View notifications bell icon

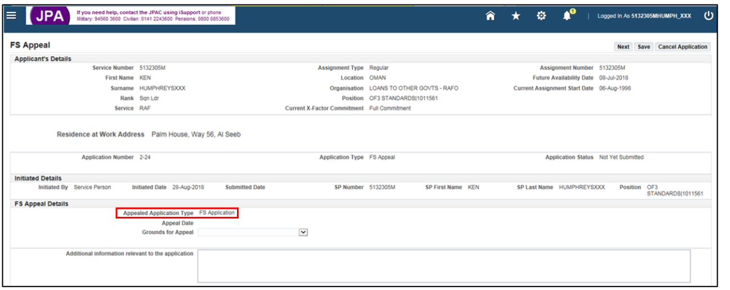[x=567, y=16]
